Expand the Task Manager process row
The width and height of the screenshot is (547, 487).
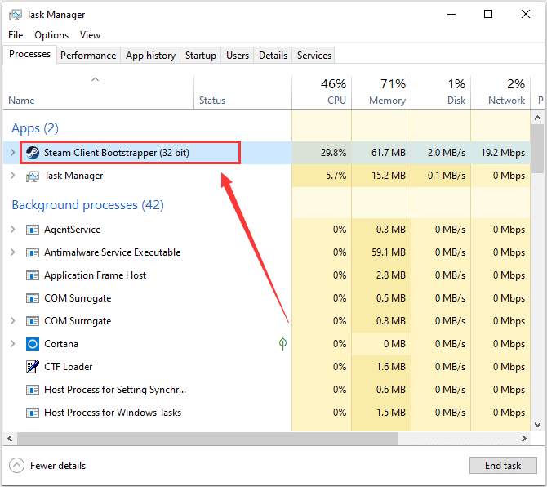[x=13, y=176]
